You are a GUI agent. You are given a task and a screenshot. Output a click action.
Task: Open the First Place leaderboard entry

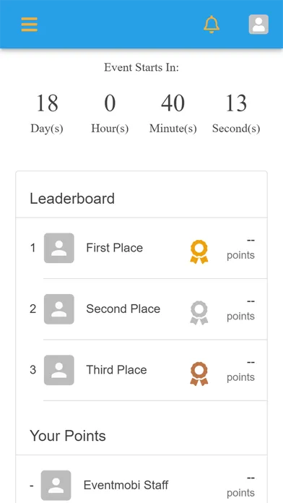tap(141, 248)
